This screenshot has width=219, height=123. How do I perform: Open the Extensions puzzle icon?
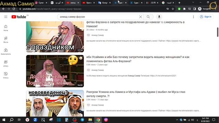(184, 9)
